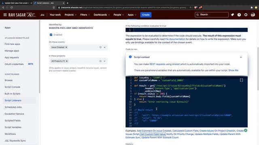Screen dimensions: 259x145
Task: Open the events dropdown arrow
Action: (x=104, y=47)
